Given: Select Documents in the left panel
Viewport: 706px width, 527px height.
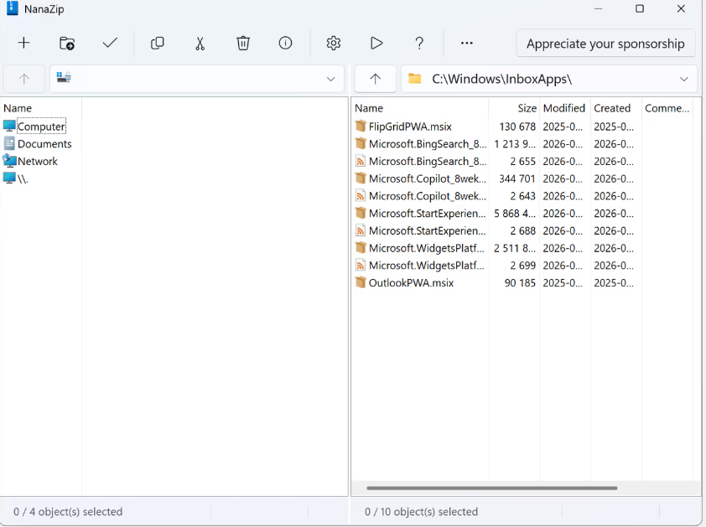Looking at the screenshot, I should [44, 144].
